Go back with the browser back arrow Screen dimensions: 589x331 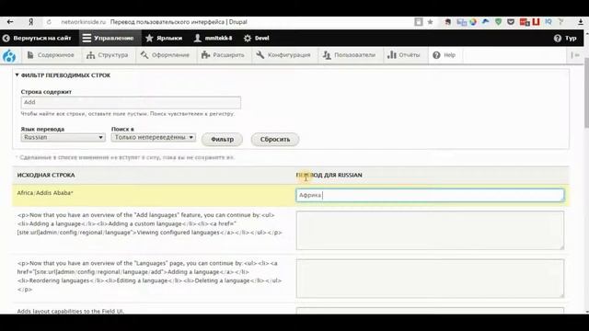click(x=10, y=22)
